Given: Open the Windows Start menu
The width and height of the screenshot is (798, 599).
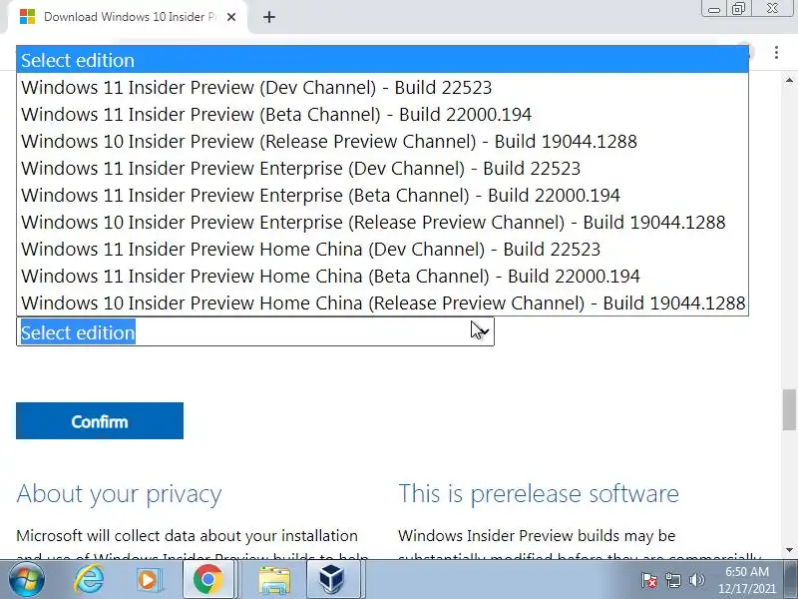Looking at the screenshot, I should (26, 580).
